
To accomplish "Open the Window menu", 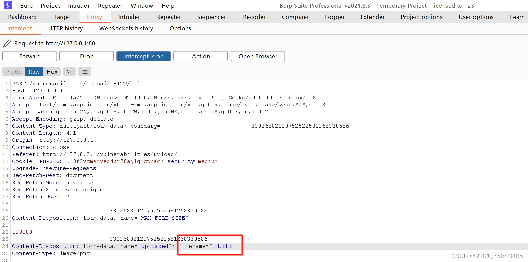I will point(142,6).
